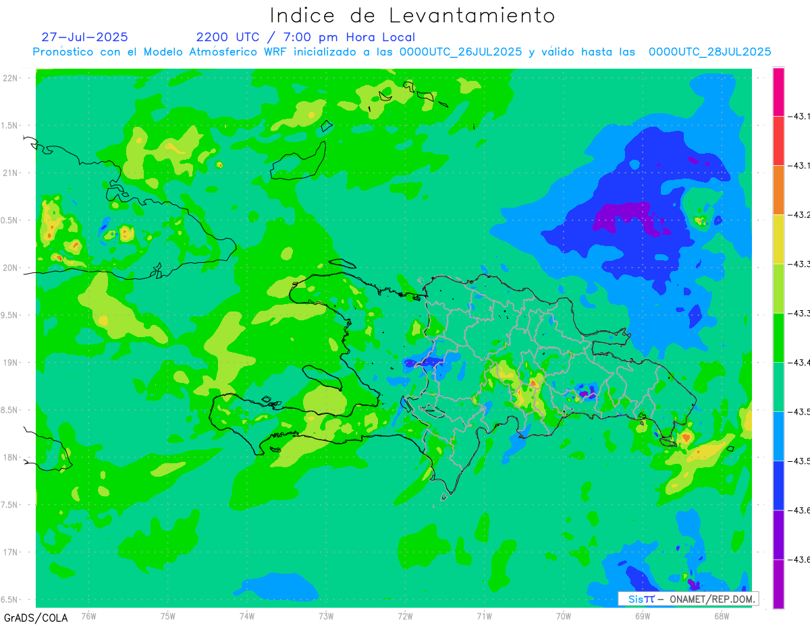Viewport: 810px width, 625px height.
Task: Click longitude label '68W'
Action: tap(722, 616)
